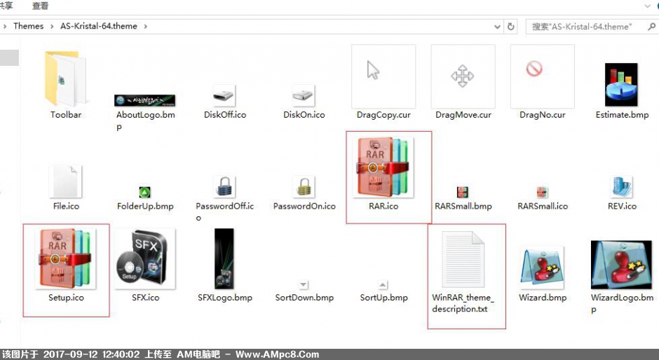Click the Themes breadcrumb segment
Screen dimensions: 659x360
(x=29, y=26)
